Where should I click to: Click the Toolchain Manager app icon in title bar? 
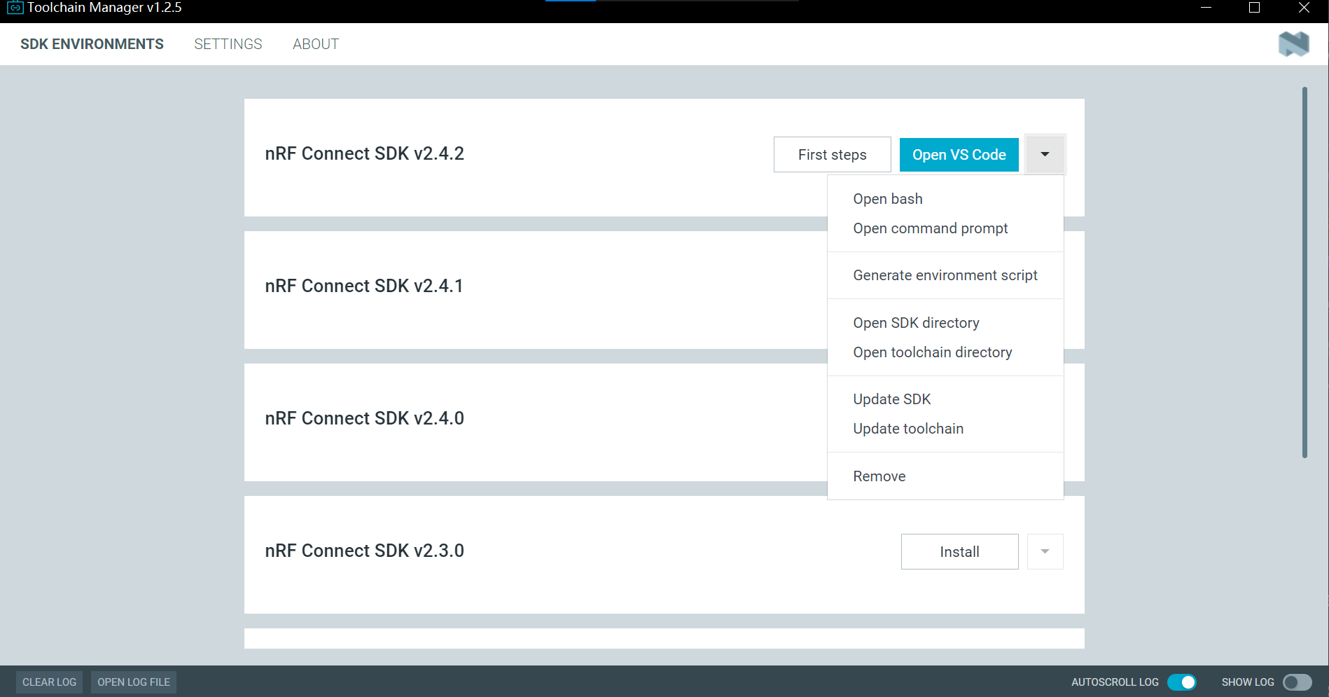(x=15, y=8)
